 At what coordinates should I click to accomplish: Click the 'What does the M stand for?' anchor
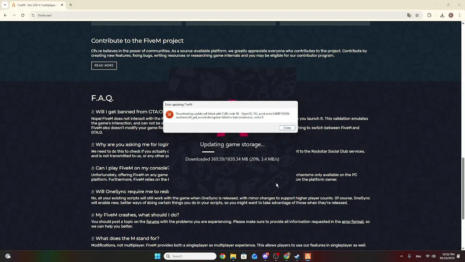point(93,238)
